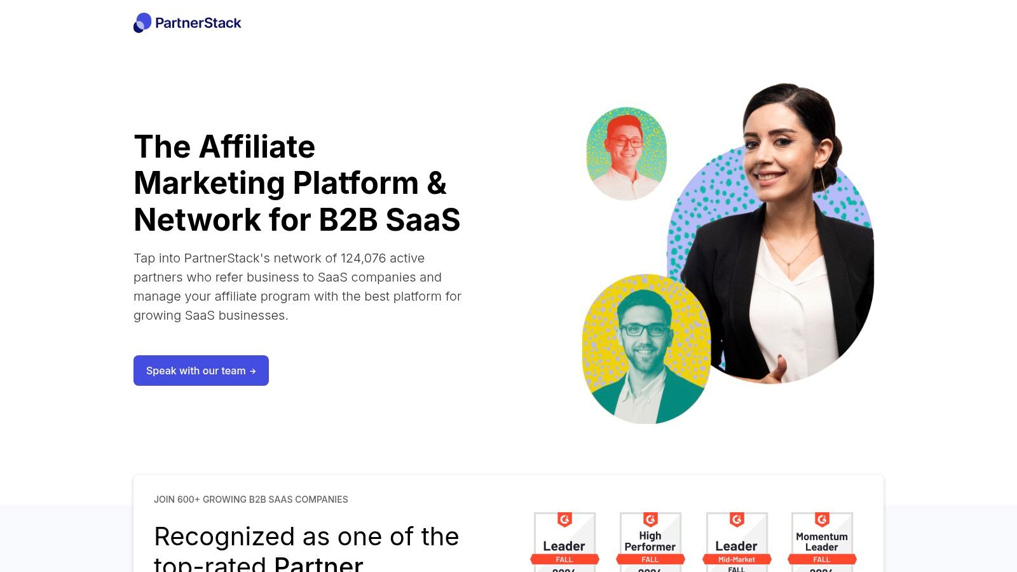Click the overlapping circles in the PartnerStack logomark
1017x572 pixels.
pos(140,24)
